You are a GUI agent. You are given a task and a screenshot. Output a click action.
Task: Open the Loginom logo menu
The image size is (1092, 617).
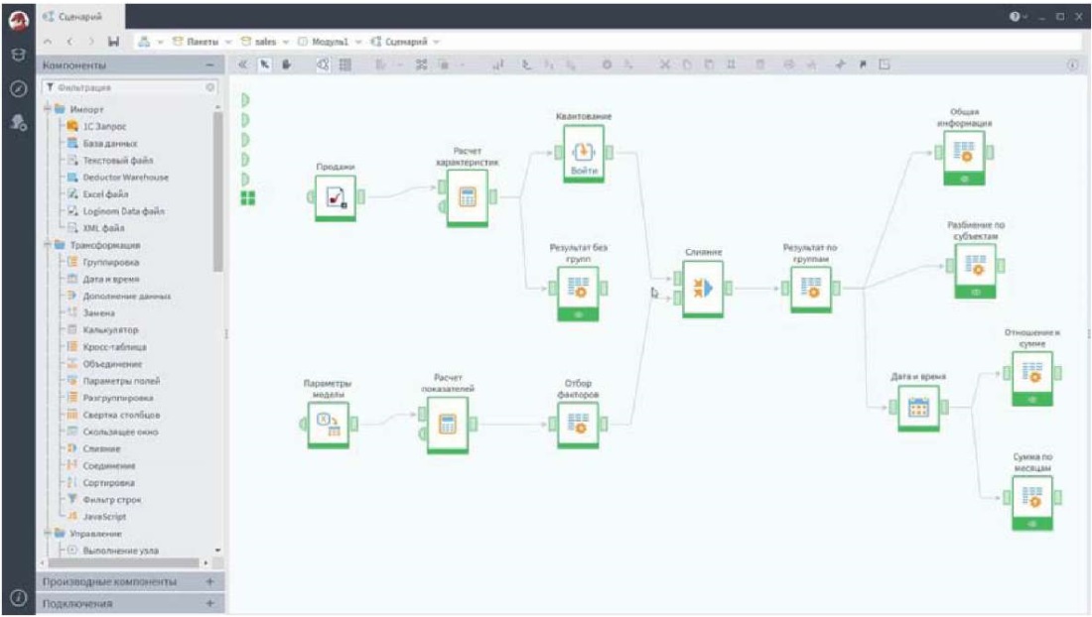coord(18,21)
